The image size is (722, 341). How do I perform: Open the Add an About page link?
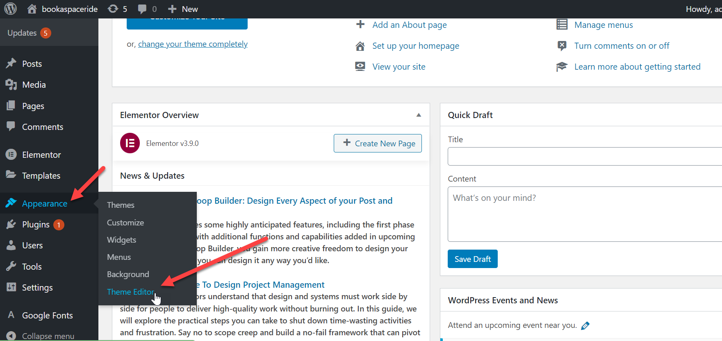click(x=410, y=25)
